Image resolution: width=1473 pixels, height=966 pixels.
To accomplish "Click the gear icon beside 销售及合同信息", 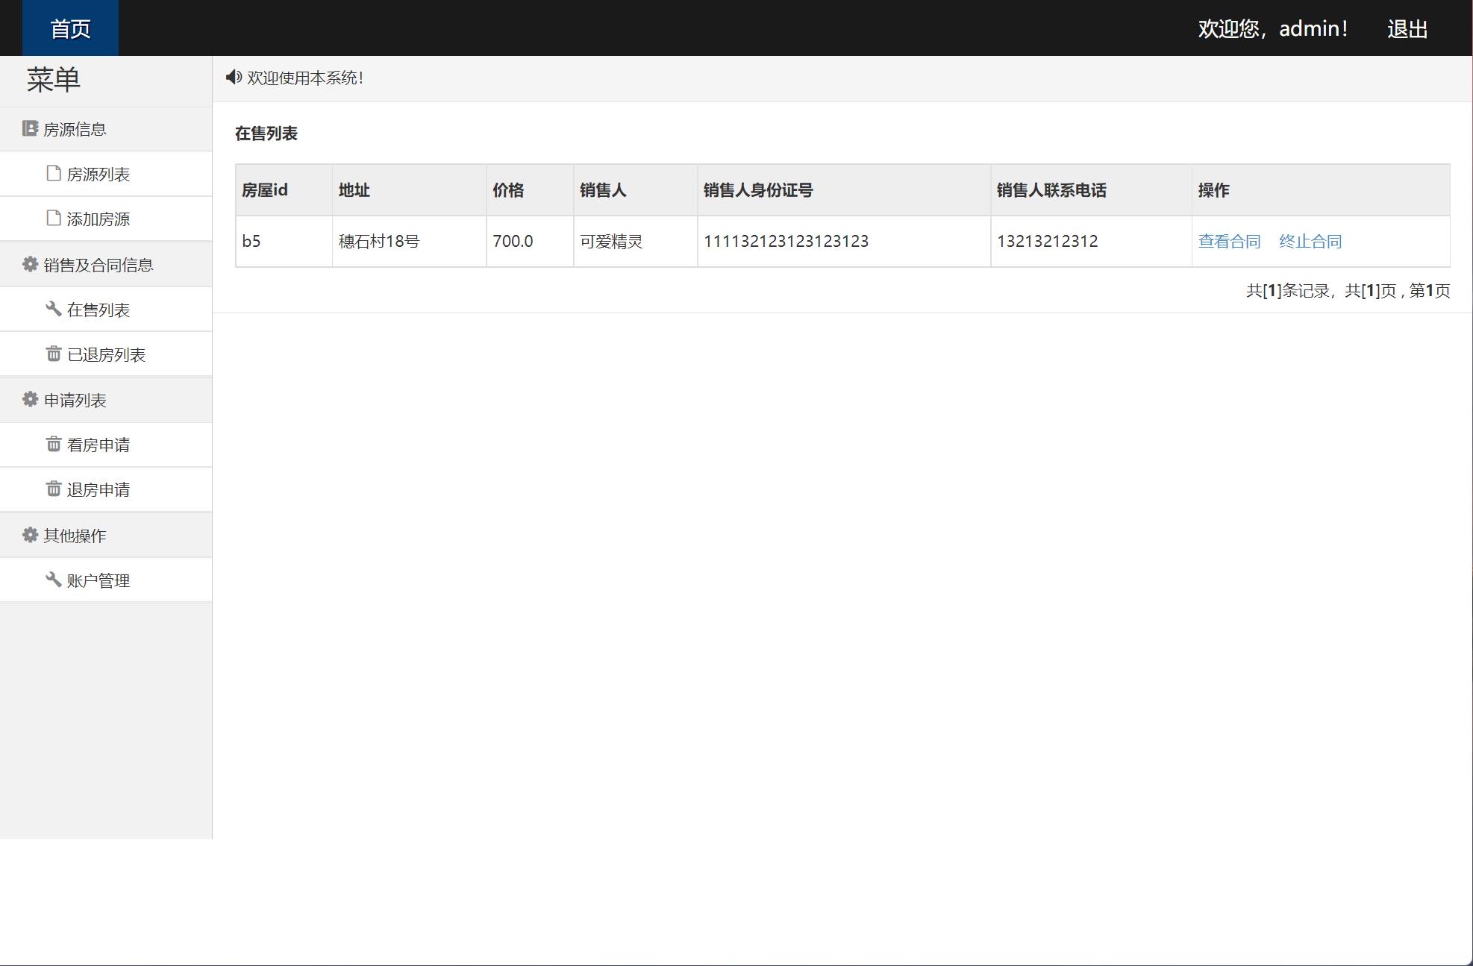I will (30, 264).
